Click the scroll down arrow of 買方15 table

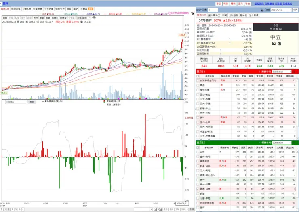click(297, 139)
